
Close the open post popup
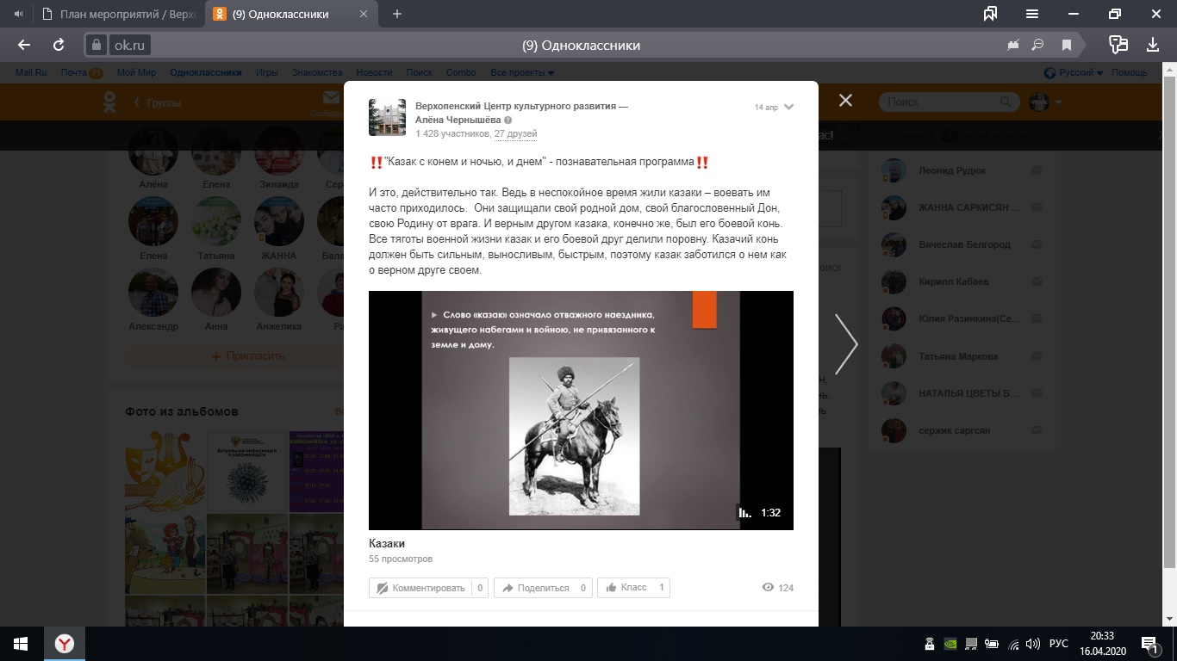845,101
